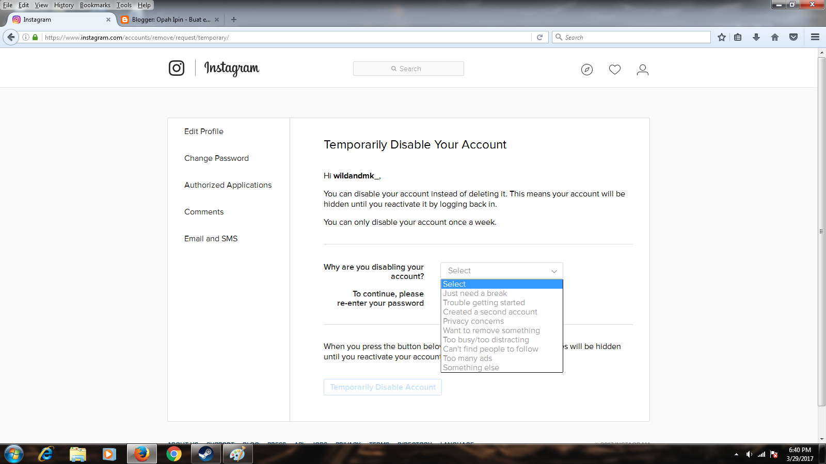Open the Explore compass icon
Image resolution: width=826 pixels, height=464 pixels.
(x=587, y=70)
